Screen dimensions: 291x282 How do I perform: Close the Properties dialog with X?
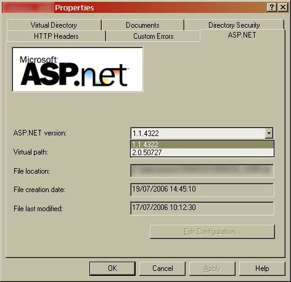[x=283, y=7]
